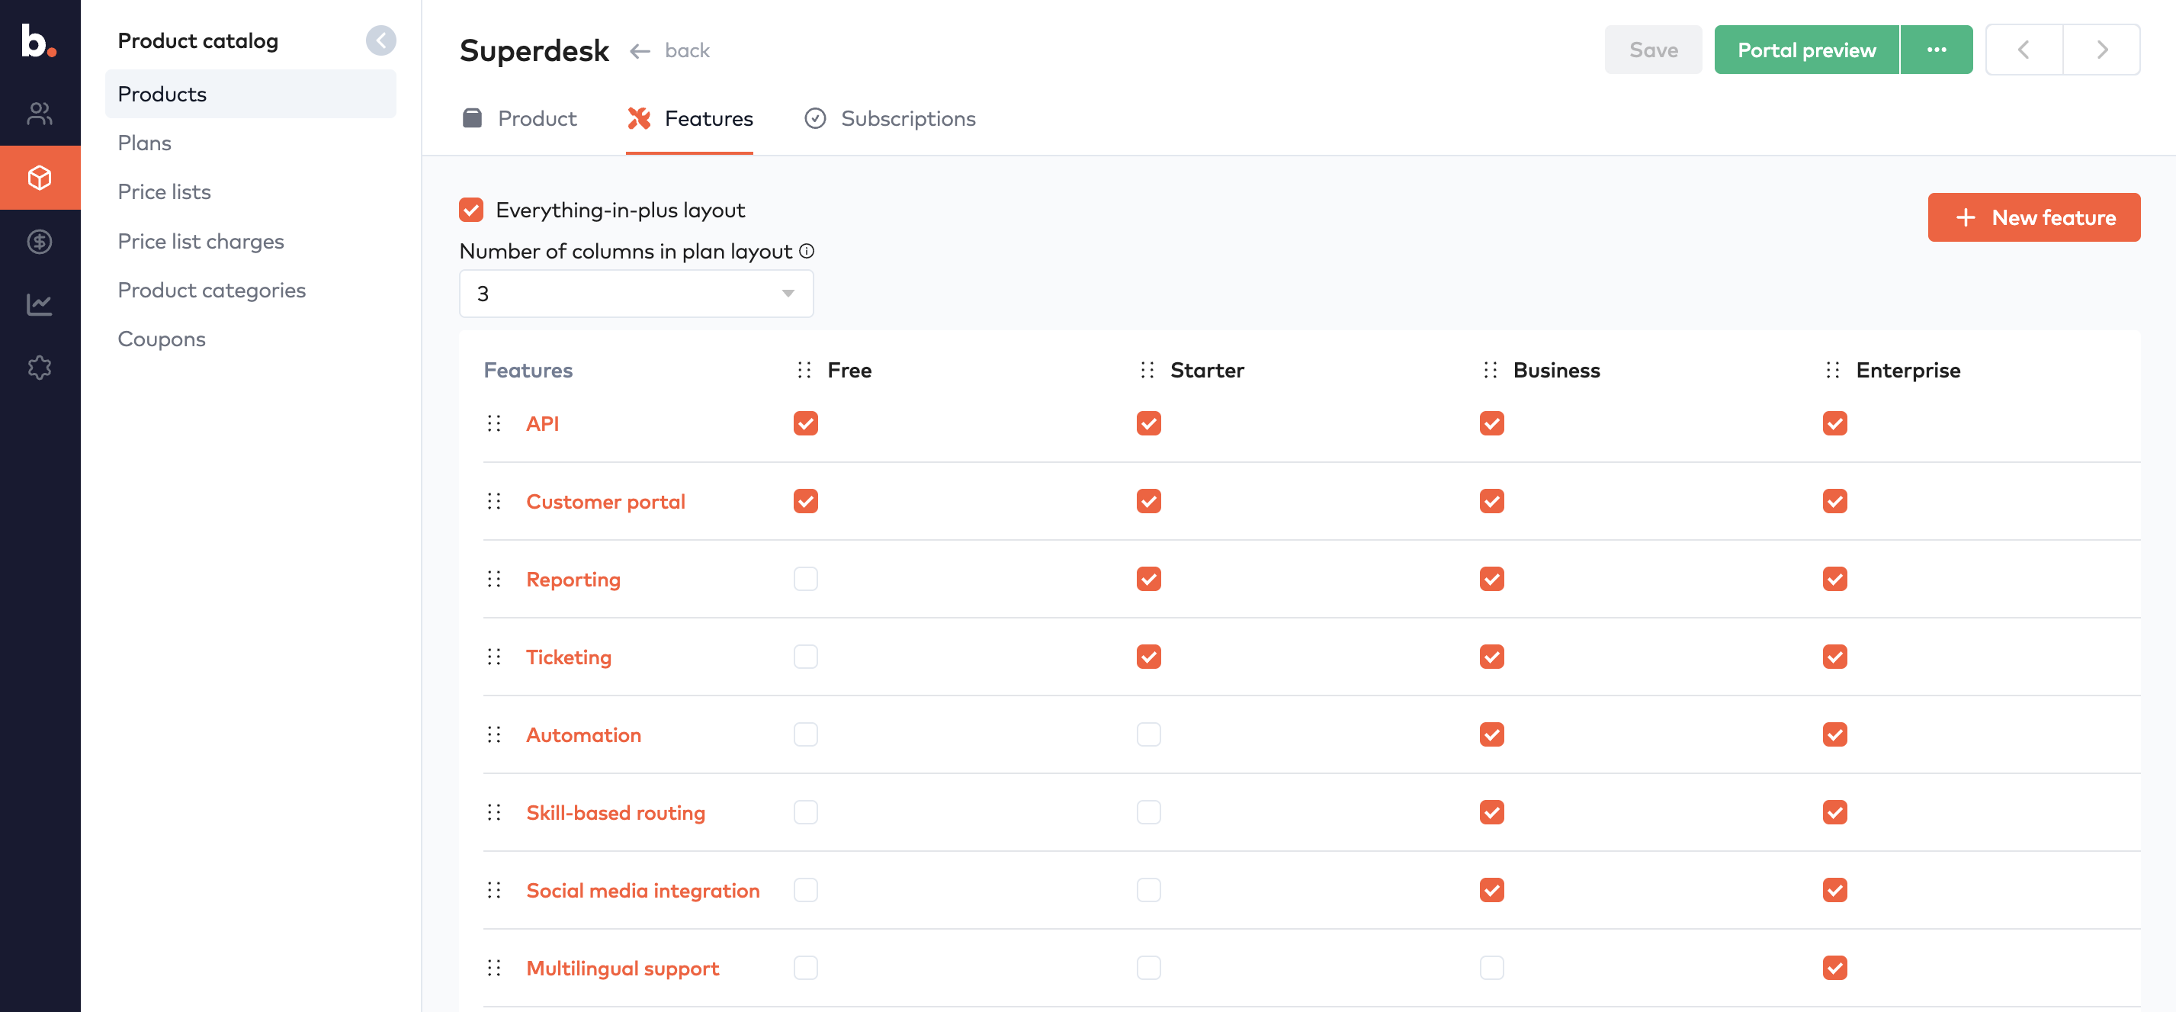Click the Portal preview button

coord(1806,50)
